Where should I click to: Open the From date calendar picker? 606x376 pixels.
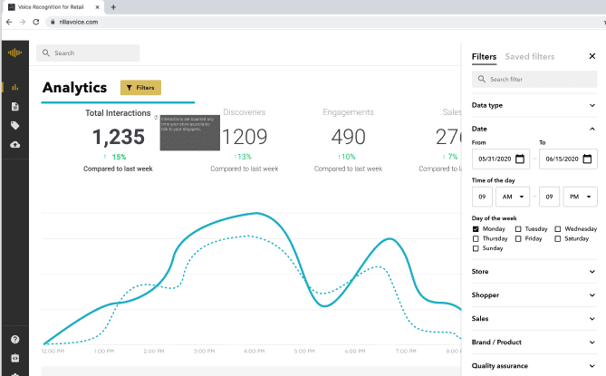coord(520,159)
